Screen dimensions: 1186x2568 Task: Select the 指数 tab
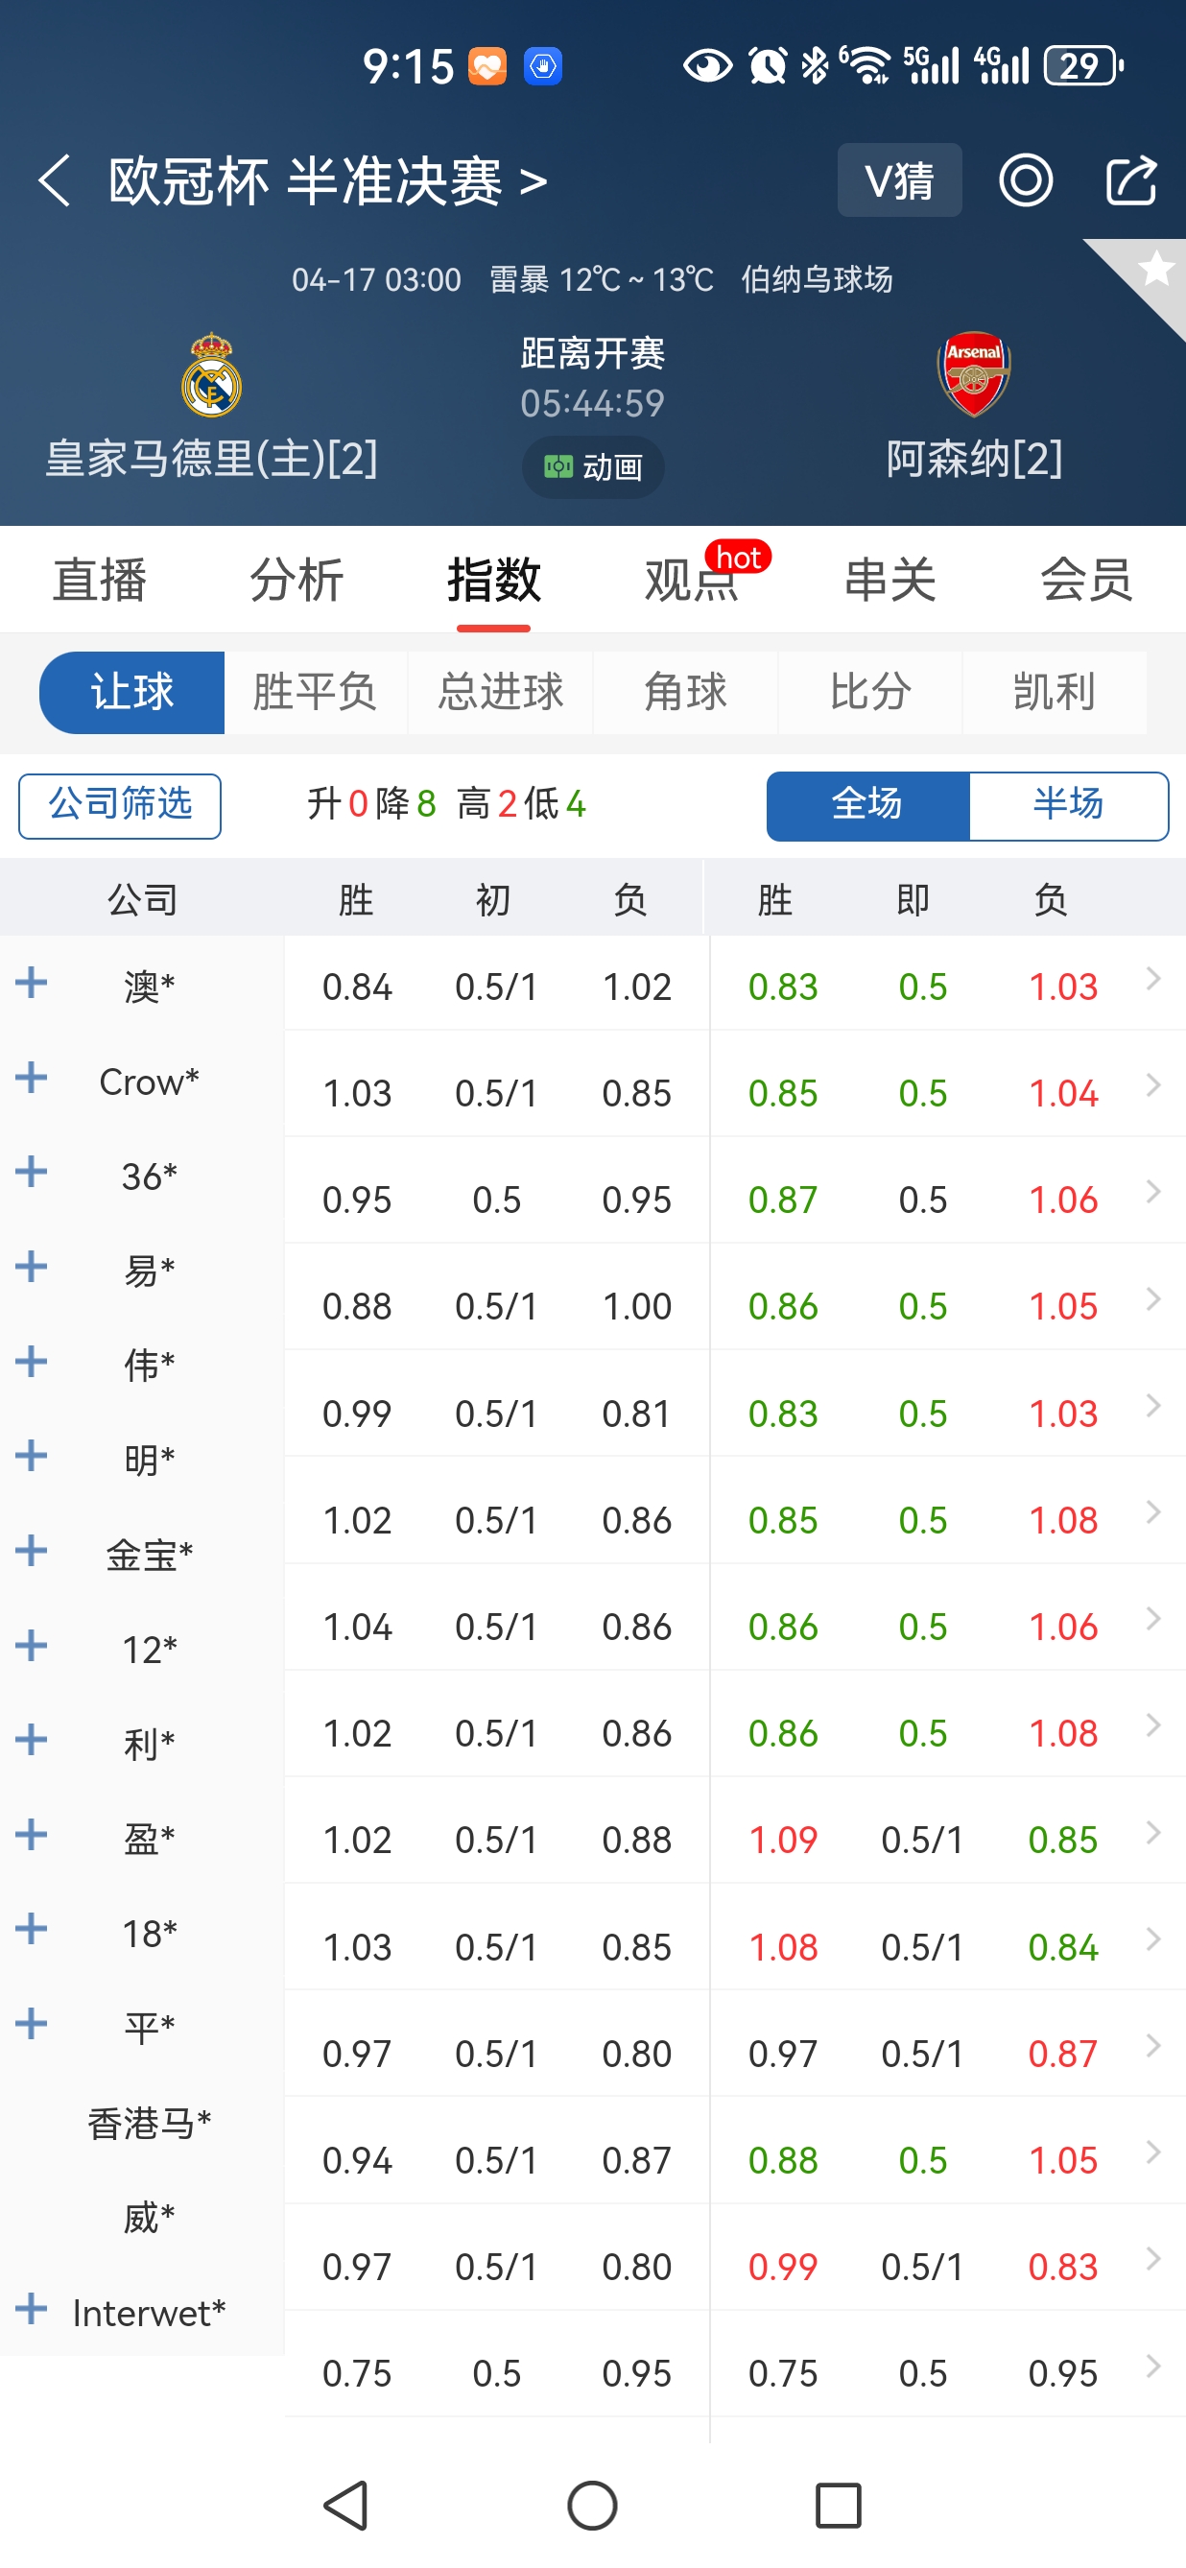click(x=494, y=581)
